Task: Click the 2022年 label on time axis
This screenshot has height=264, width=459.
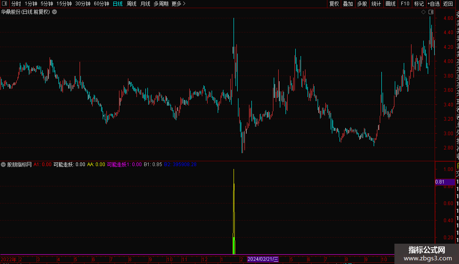Action: [x=9, y=259]
